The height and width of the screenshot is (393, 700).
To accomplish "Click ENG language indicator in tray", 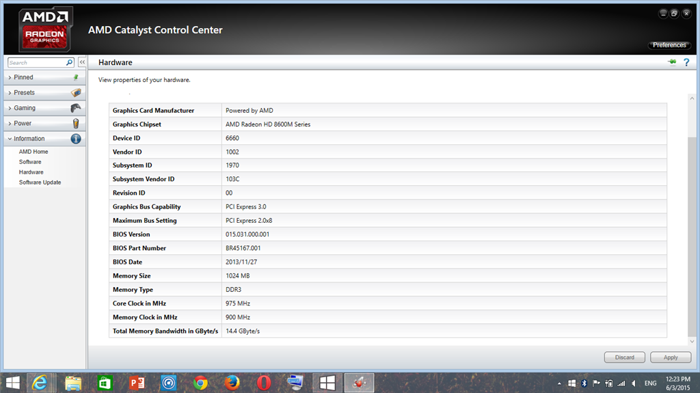I will [651, 383].
